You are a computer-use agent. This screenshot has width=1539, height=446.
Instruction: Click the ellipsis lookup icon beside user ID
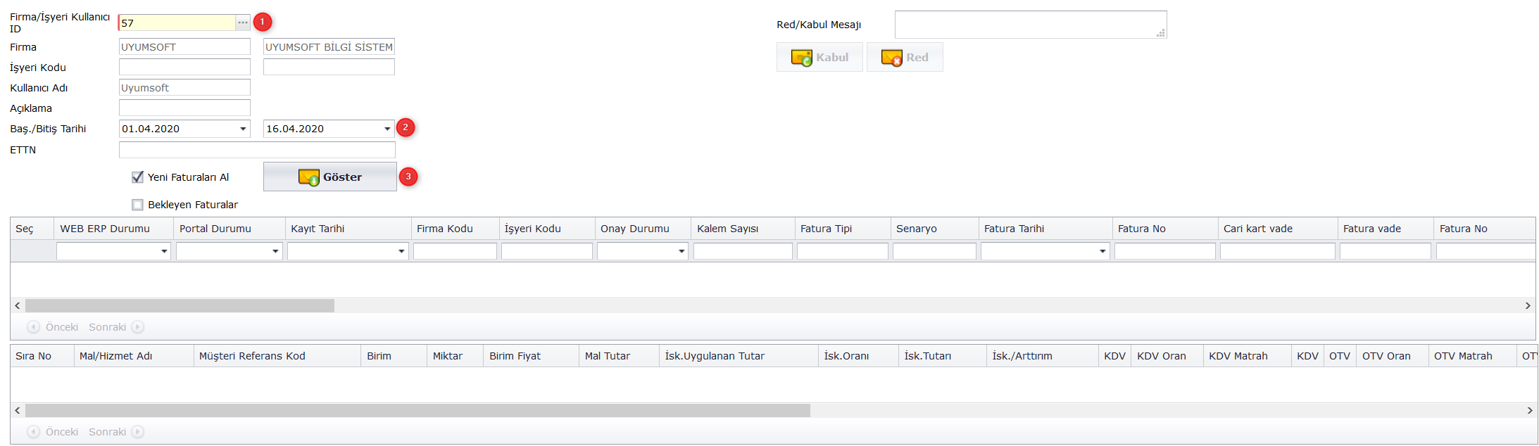243,23
